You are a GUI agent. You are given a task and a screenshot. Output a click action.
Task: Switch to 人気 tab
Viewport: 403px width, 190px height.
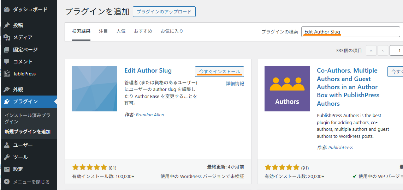click(x=121, y=31)
